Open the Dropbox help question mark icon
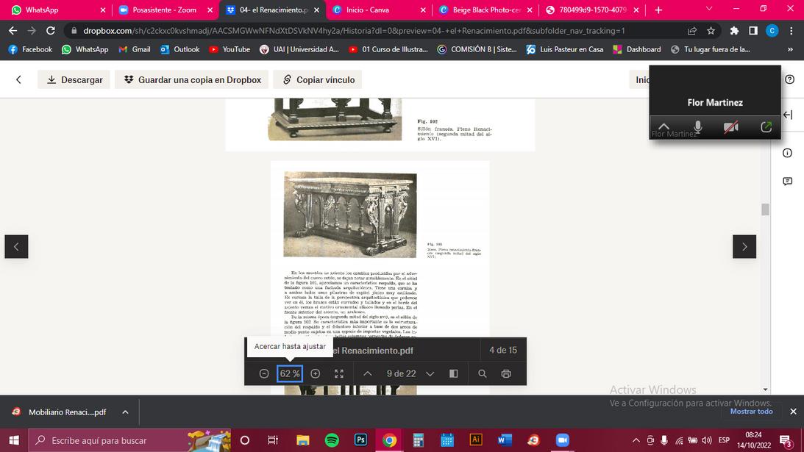The image size is (804, 452). pos(789,79)
